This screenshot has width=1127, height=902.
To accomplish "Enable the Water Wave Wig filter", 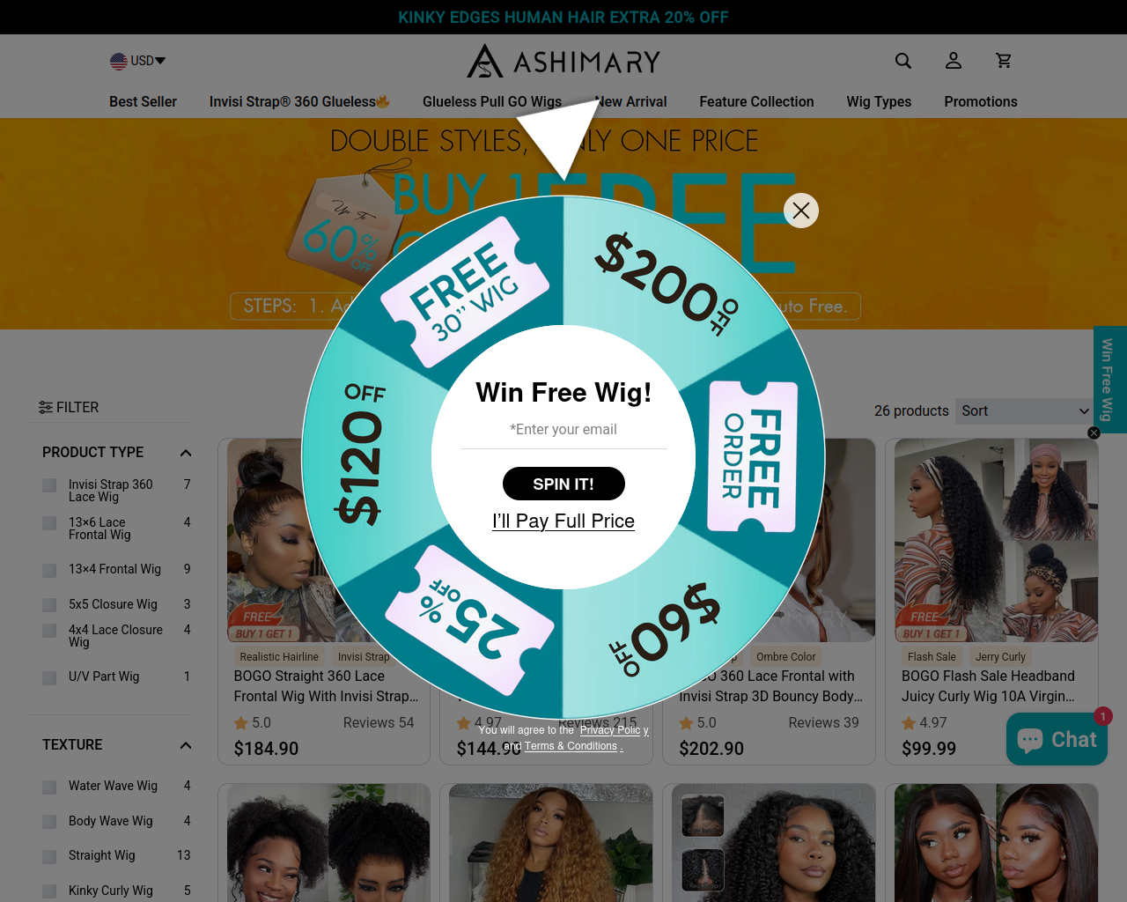I will point(49,787).
